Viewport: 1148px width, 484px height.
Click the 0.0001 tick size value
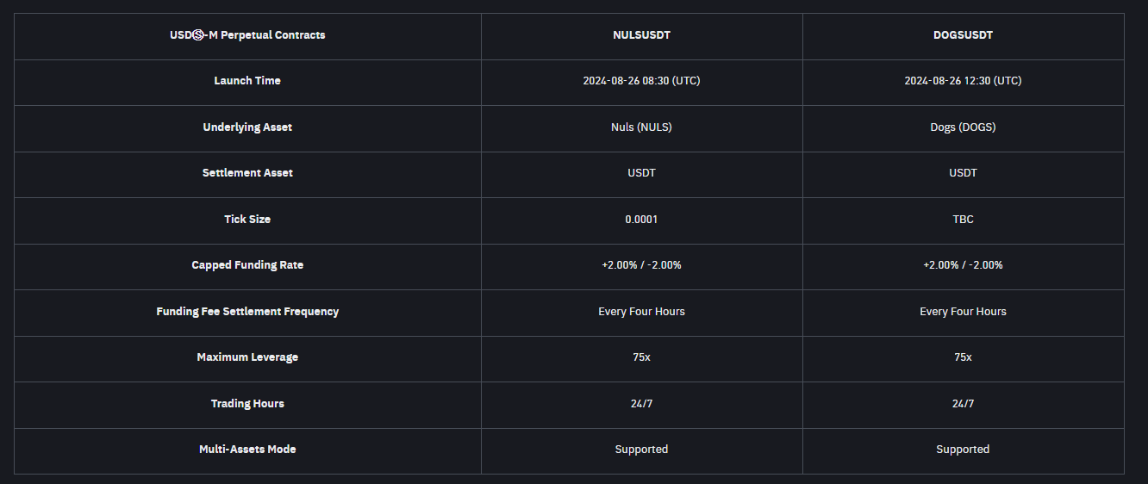coord(641,220)
